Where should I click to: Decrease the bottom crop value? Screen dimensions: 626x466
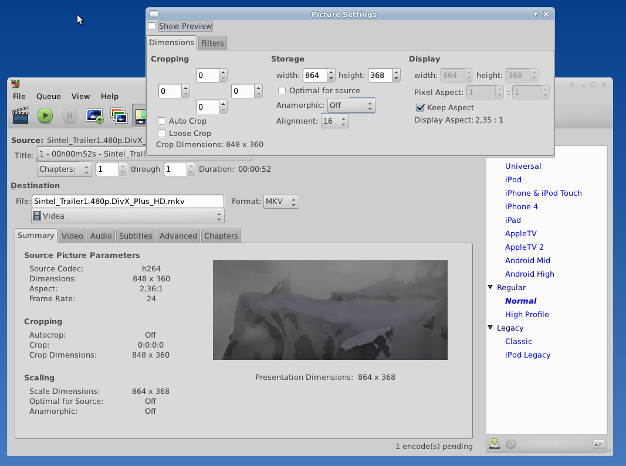click(x=223, y=110)
